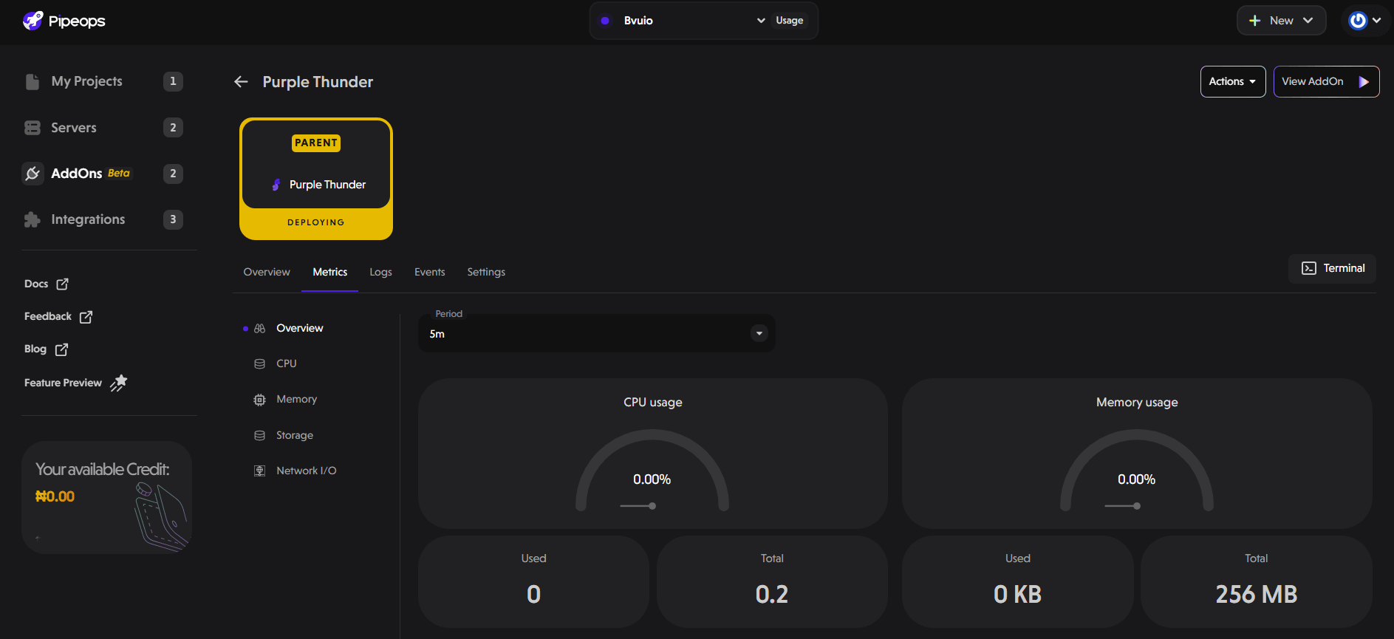The width and height of the screenshot is (1394, 639).
Task: Click the Purple Thunder page title
Action: [x=318, y=81]
